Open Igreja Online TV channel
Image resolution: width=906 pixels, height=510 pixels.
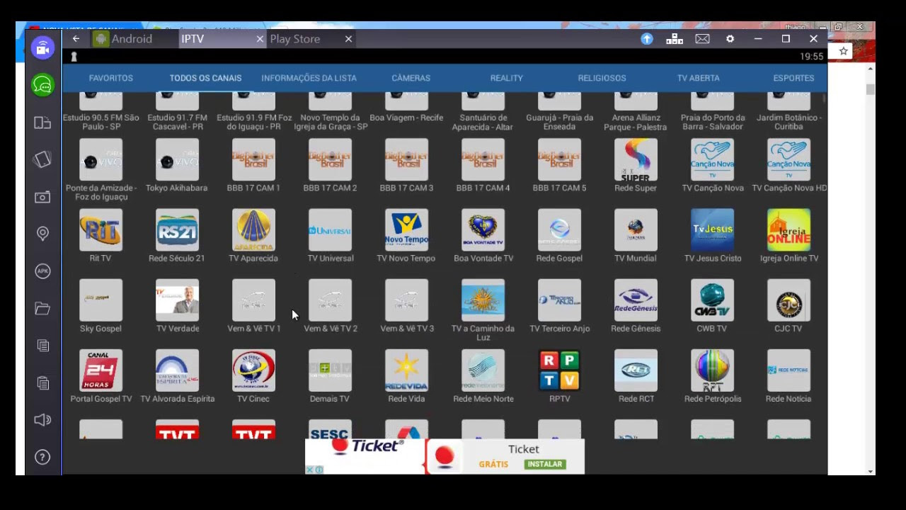[789, 230]
